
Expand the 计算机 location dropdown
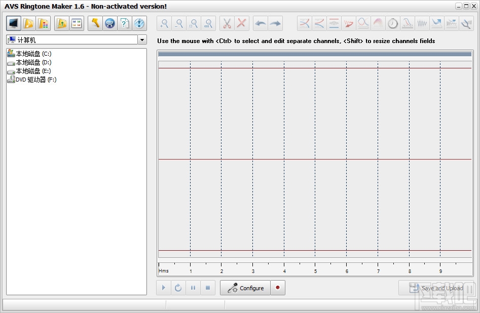[x=142, y=40]
